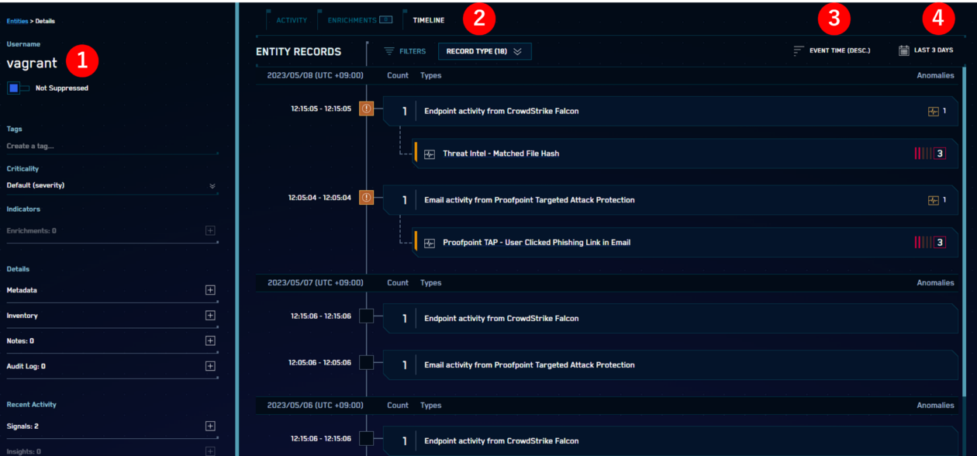Open the Last 3 Days calendar icon
This screenshot has height=456, width=977.
(903, 50)
